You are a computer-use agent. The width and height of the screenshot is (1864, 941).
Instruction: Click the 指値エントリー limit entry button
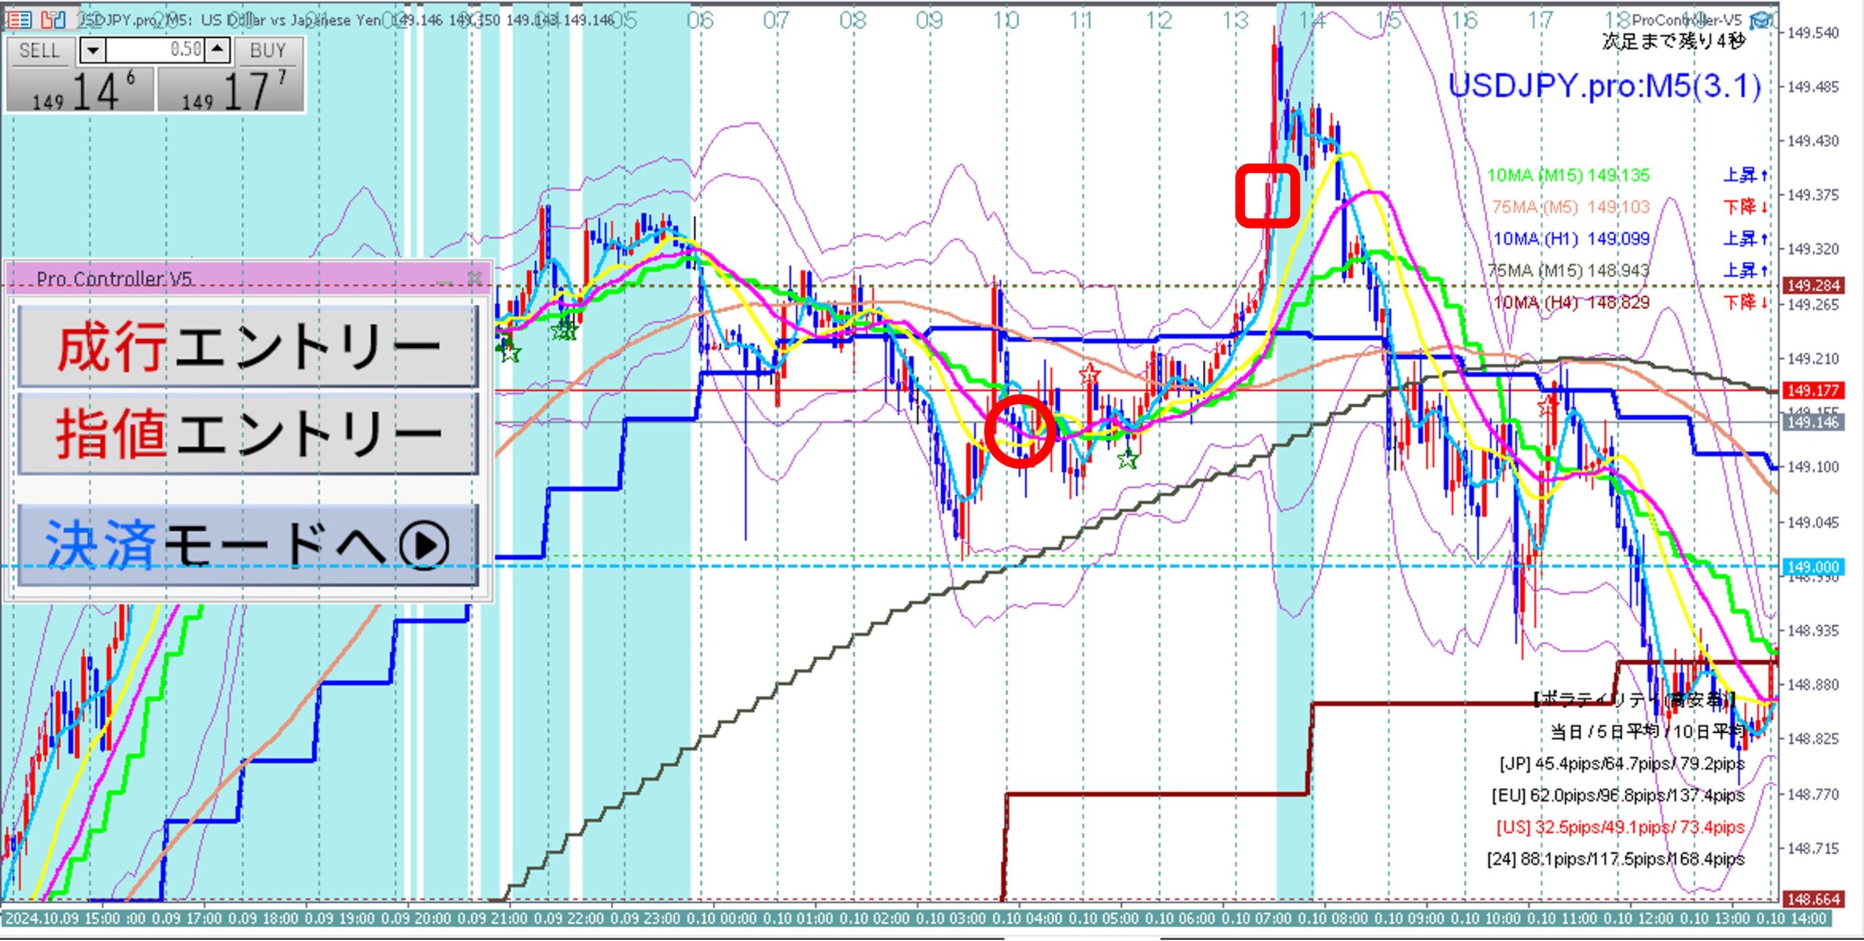(248, 434)
